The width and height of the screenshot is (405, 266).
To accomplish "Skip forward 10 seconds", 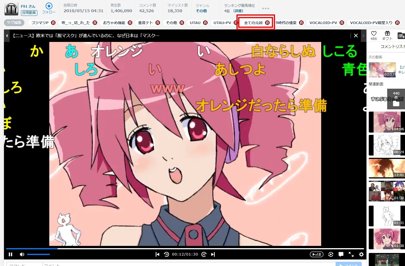I will point(204,254).
